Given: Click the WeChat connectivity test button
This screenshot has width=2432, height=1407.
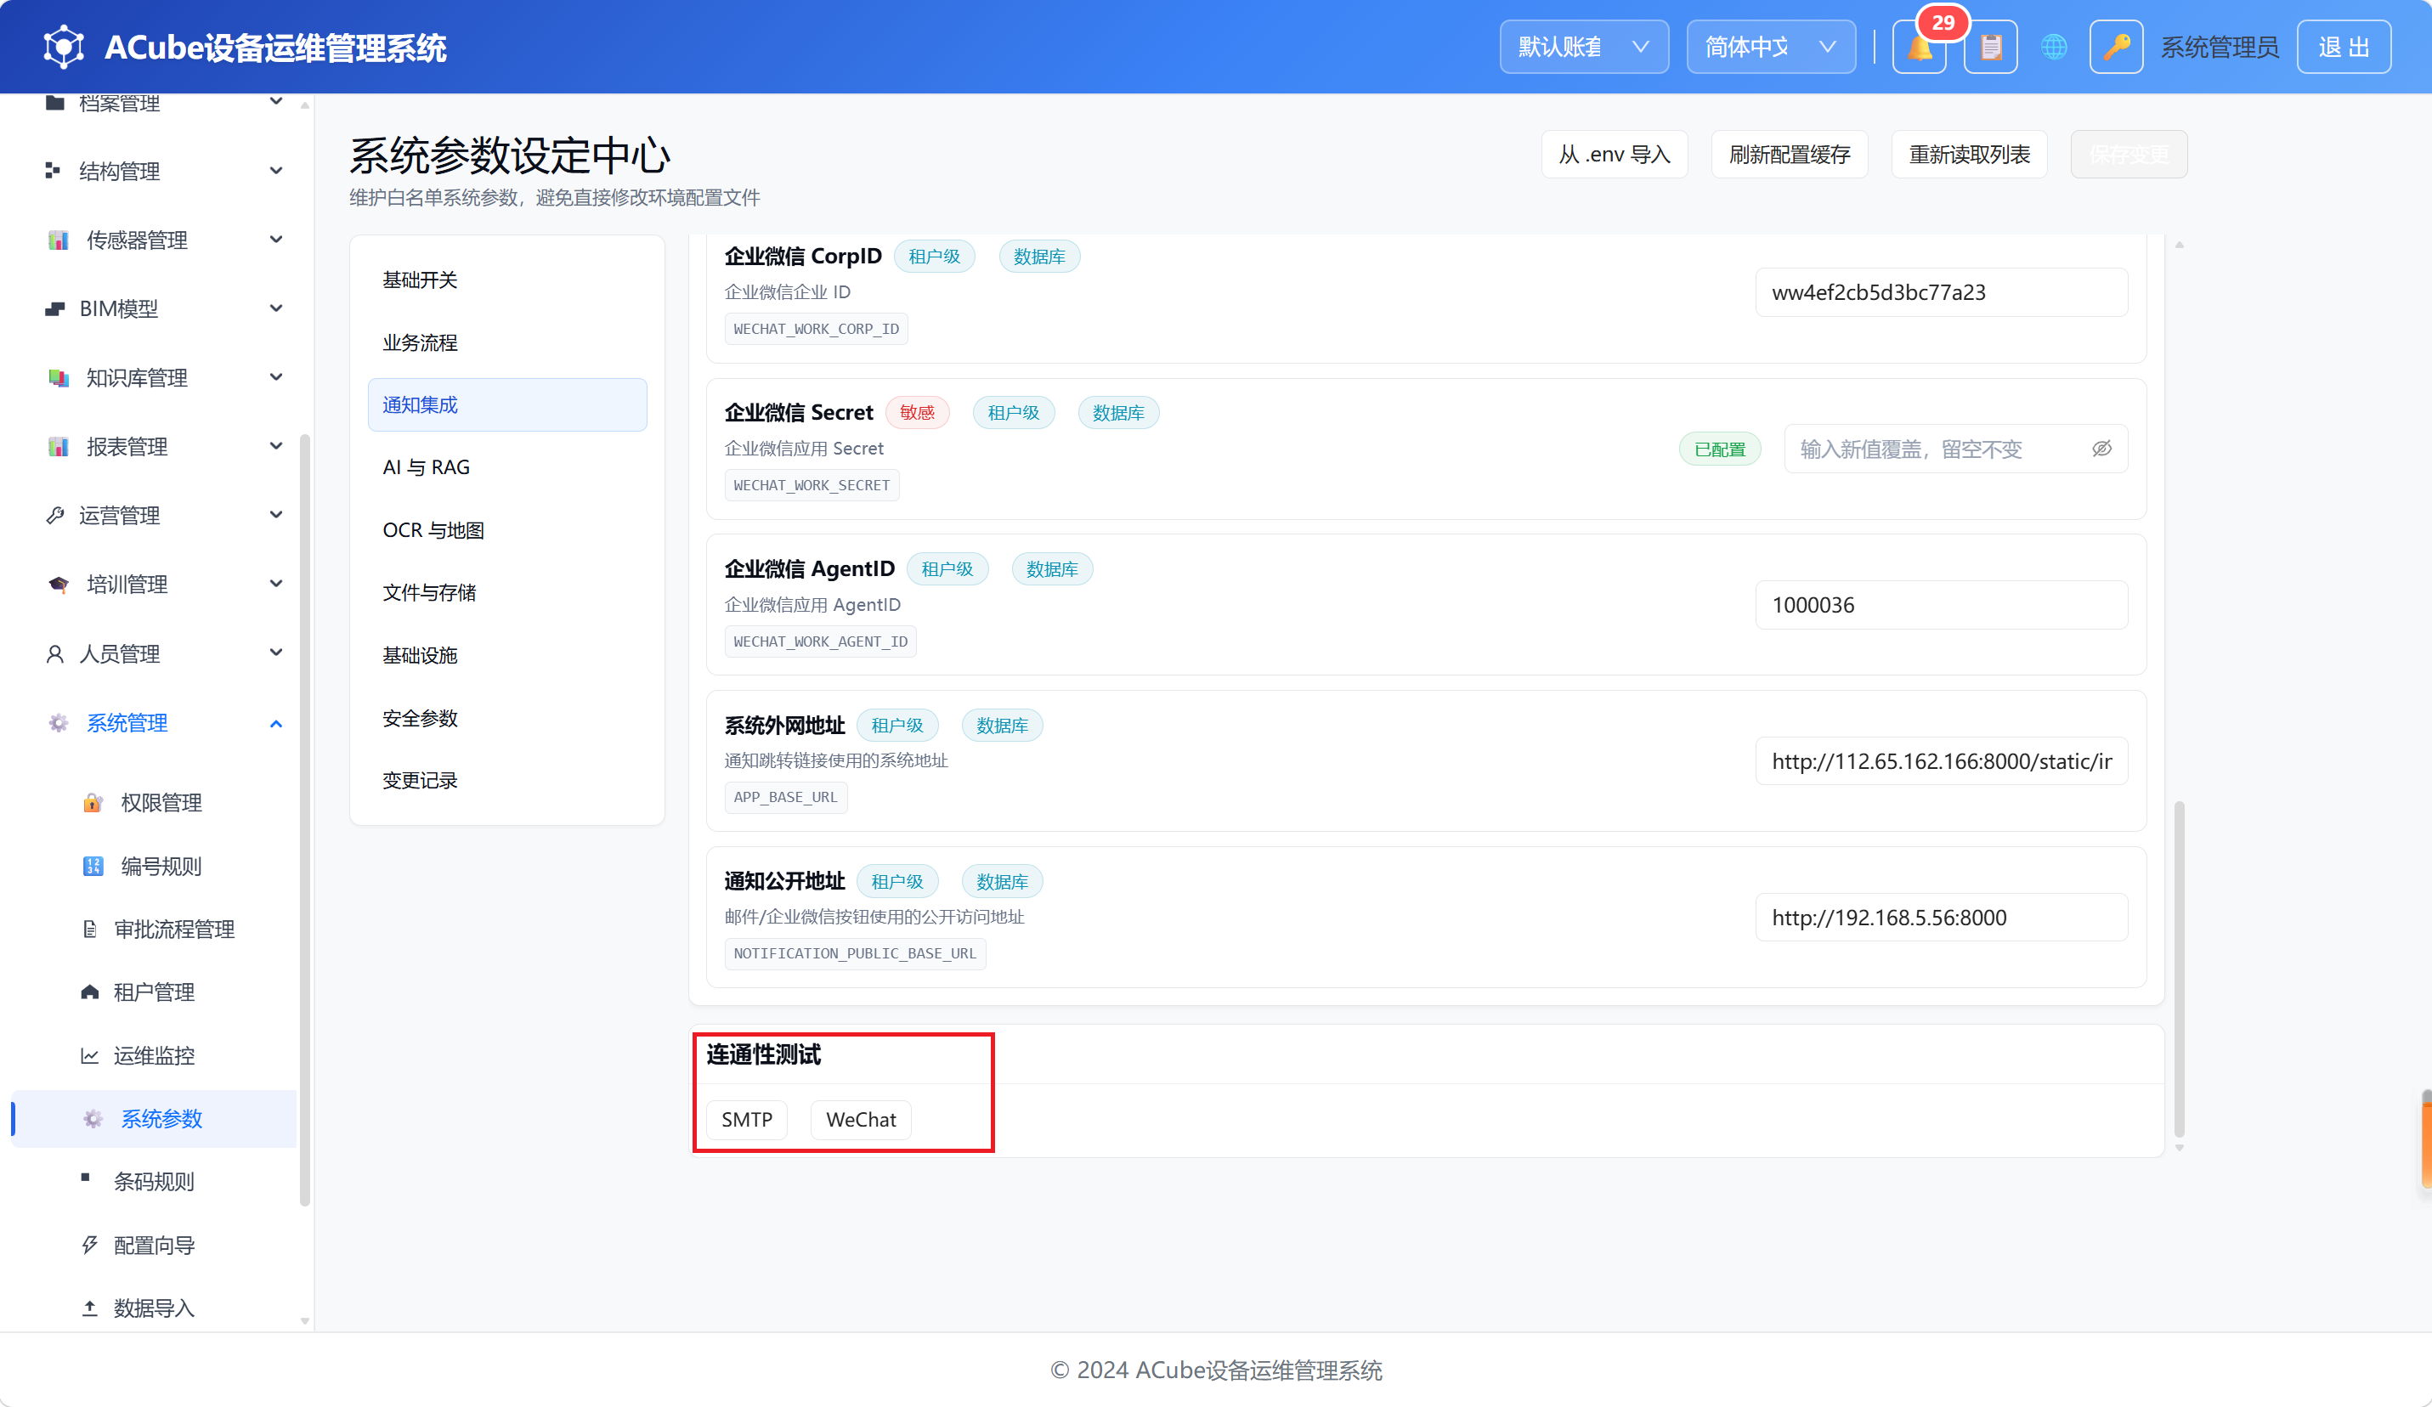Looking at the screenshot, I should 861,1120.
